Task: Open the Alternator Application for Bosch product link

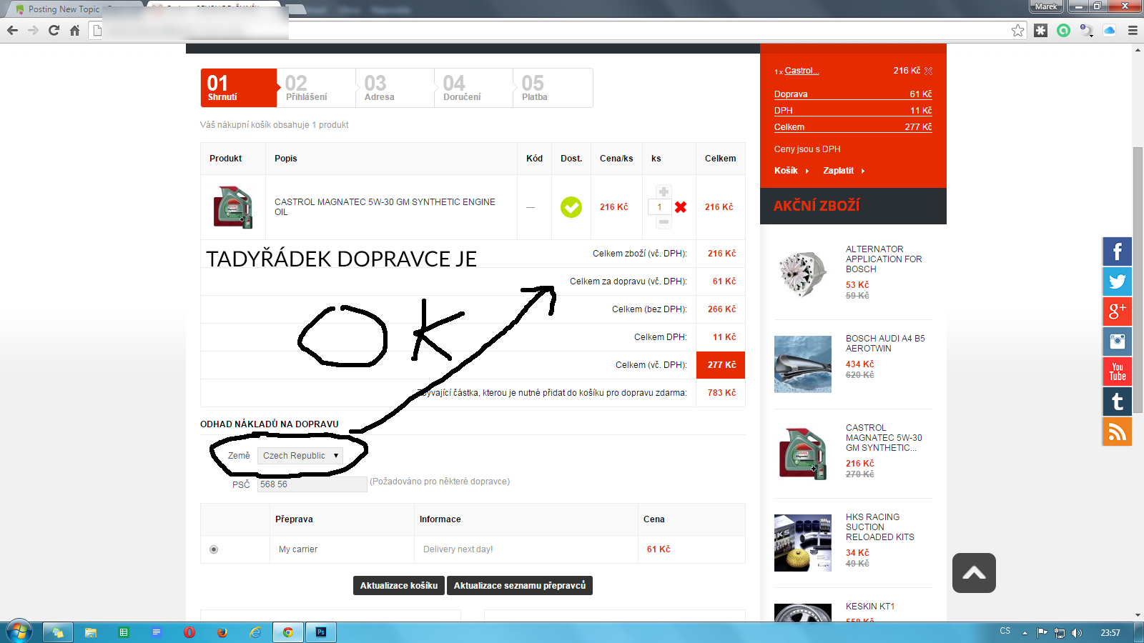Action: pyautogui.click(x=884, y=259)
